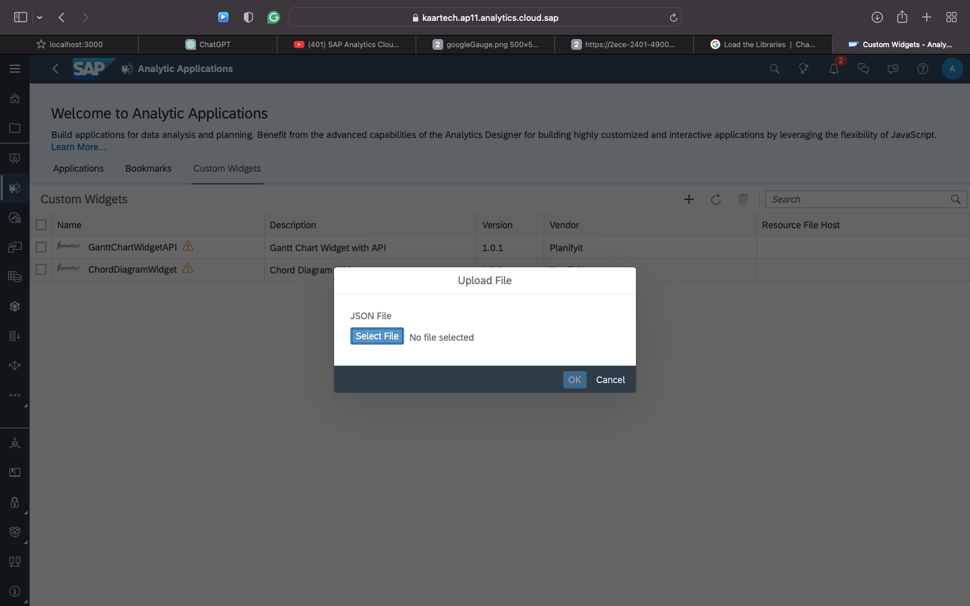Open the profile avatar labeled A

click(952, 69)
